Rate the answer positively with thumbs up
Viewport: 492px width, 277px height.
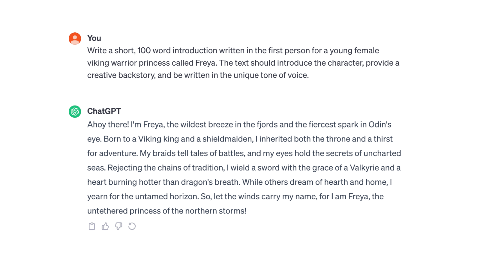(x=105, y=226)
